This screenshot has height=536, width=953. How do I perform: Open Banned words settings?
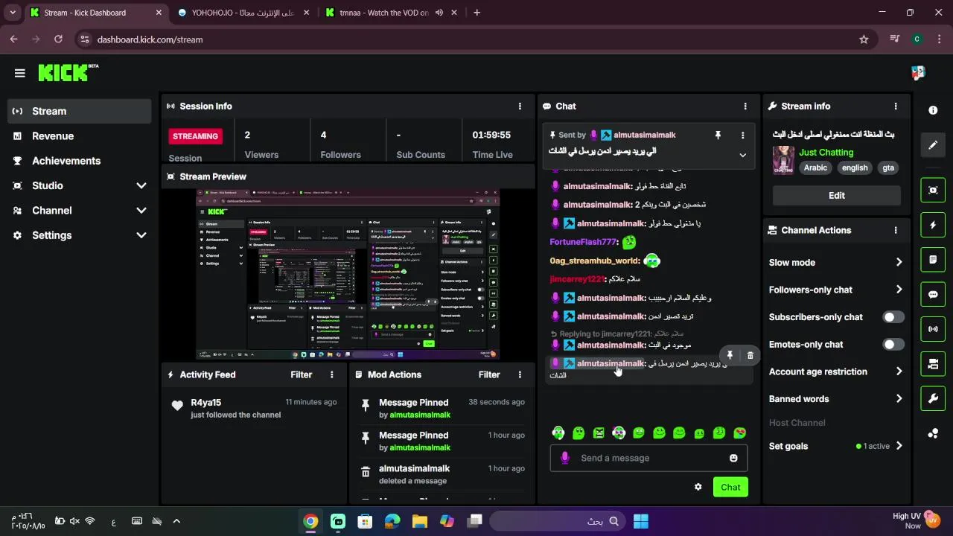pyautogui.click(x=836, y=399)
